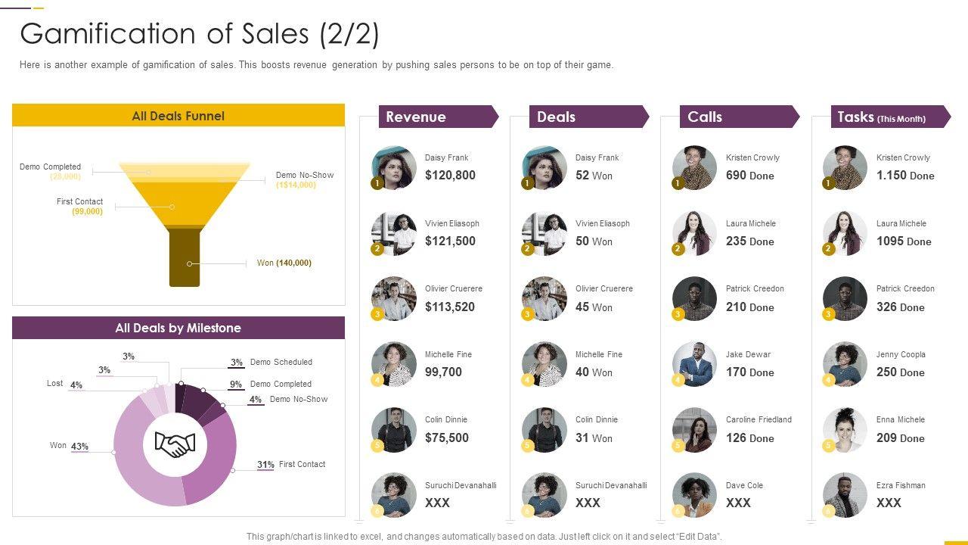Click Patrick Creedon's Calls rank 3 badge
The height and width of the screenshot is (545, 968).
pos(678,314)
